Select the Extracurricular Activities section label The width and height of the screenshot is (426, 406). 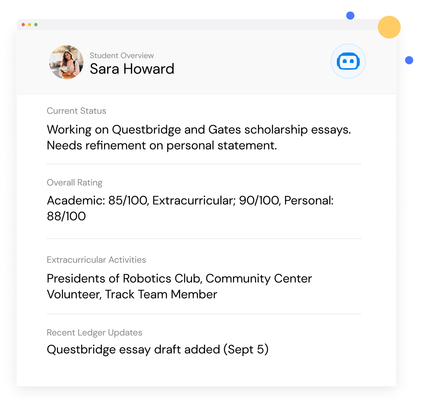[96, 260]
